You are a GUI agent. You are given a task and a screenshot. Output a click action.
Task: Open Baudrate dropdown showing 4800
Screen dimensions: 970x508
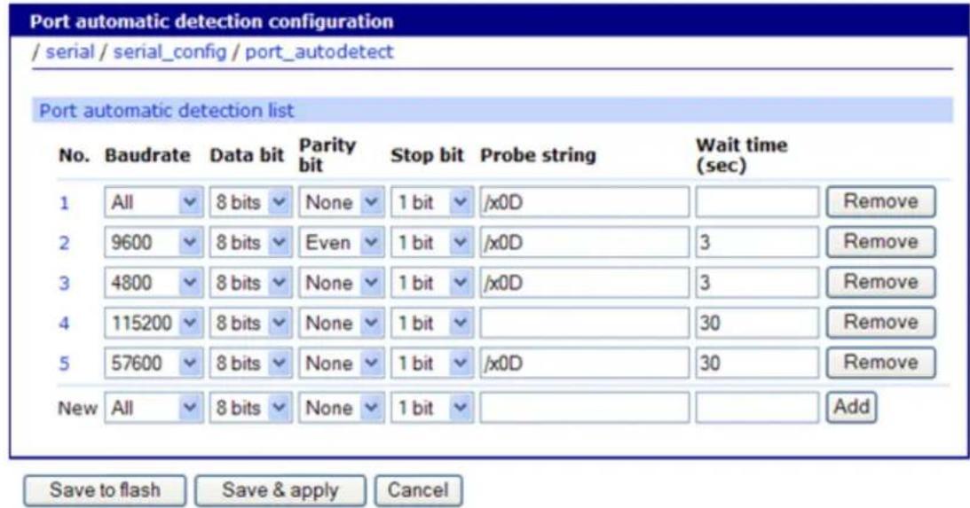(154, 283)
